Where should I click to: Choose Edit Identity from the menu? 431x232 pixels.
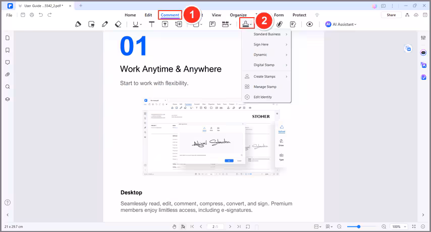266,97
